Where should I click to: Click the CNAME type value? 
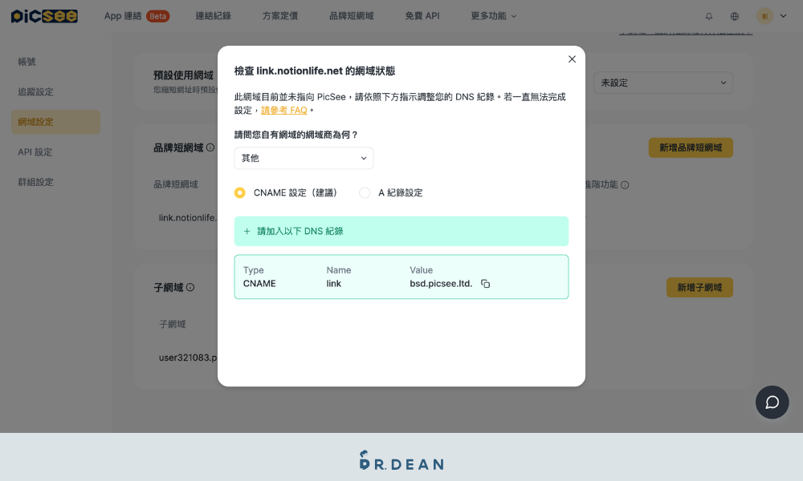pos(259,284)
